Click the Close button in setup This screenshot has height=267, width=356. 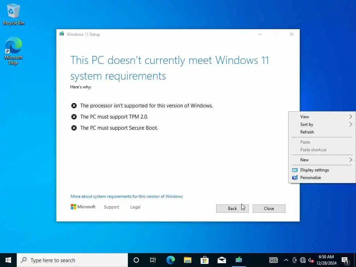(x=269, y=209)
